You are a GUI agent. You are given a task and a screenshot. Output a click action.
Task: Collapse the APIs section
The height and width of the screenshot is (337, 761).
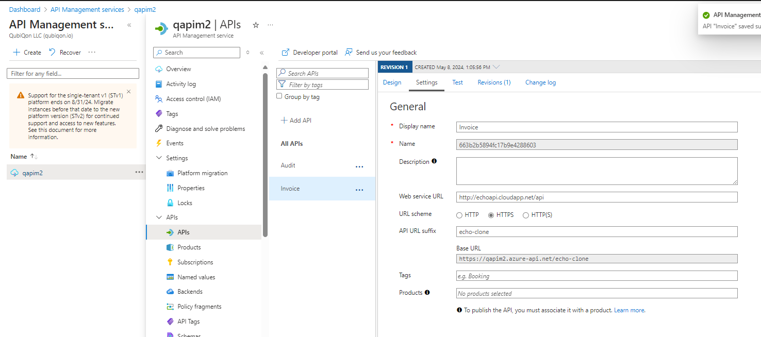point(159,217)
